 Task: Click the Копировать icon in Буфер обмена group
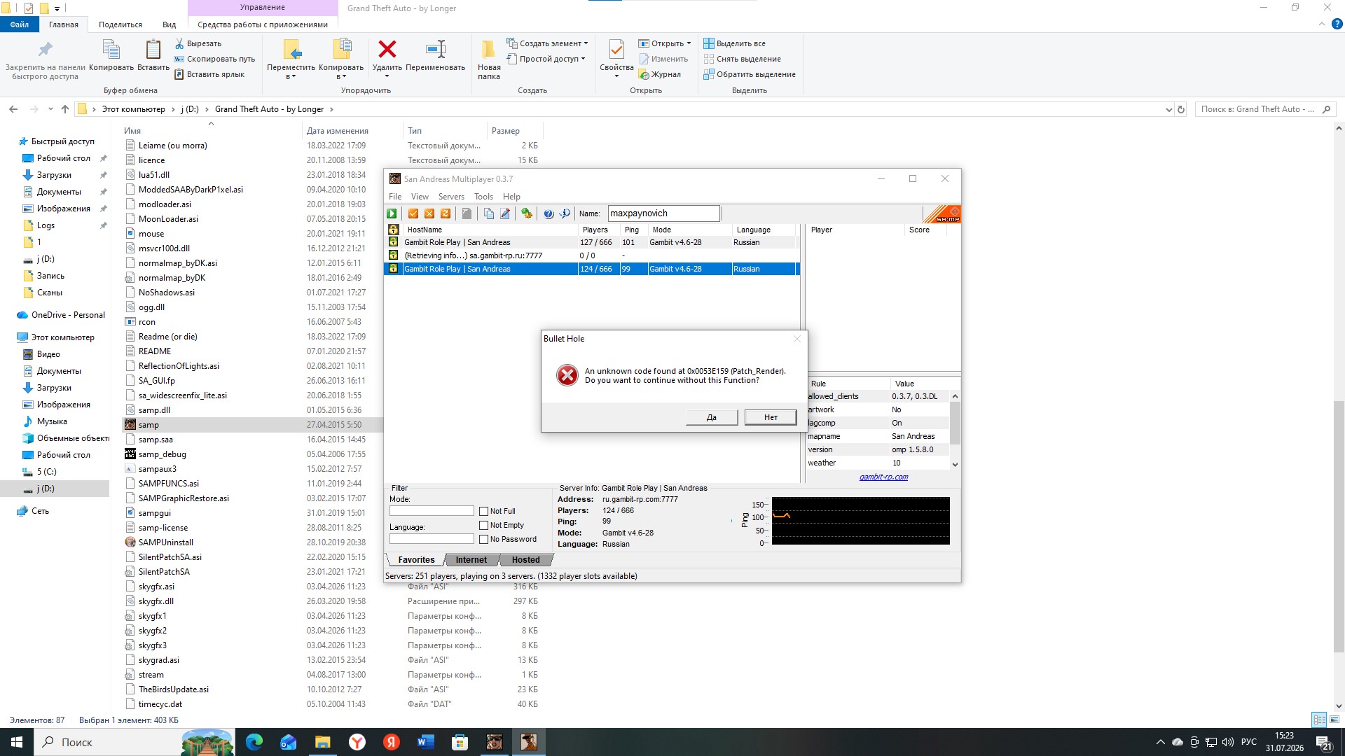coord(111,50)
